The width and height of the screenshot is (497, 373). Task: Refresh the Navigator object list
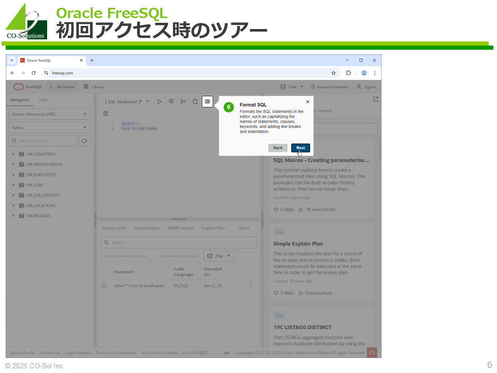point(84,141)
